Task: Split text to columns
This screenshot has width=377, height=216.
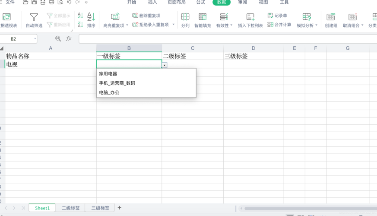Action: [185, 20]
